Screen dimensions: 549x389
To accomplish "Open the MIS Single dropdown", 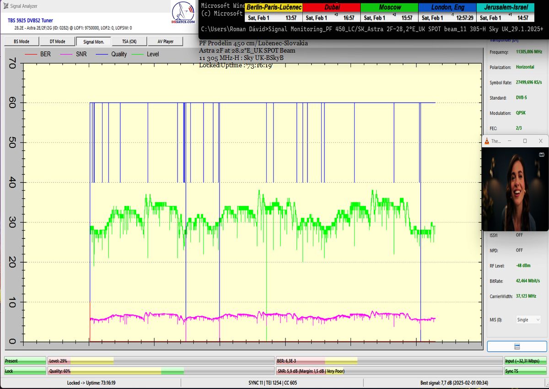I will point(528,320).
